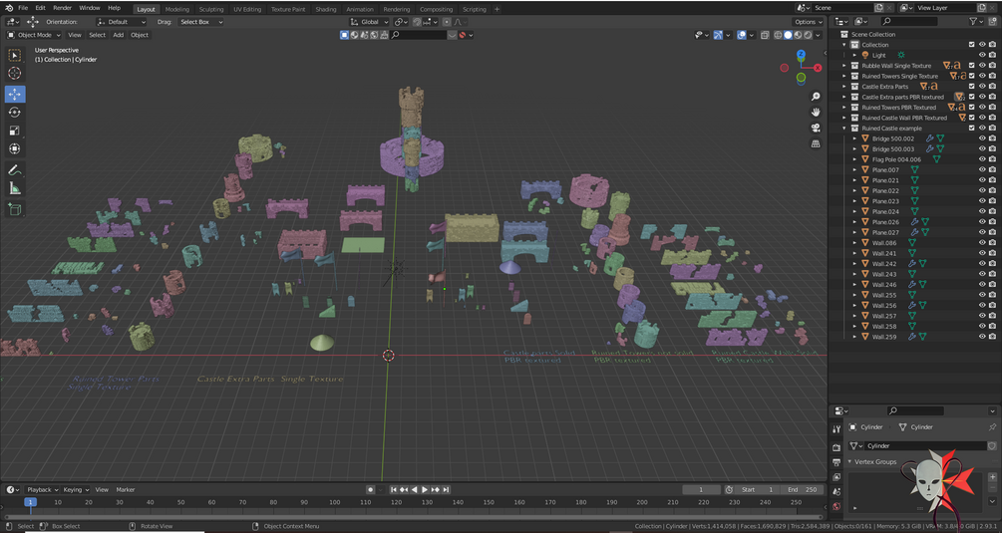Switch perspective/orthographic grid icon
This screenshot has width=1002, height=533.
point(816,144)
